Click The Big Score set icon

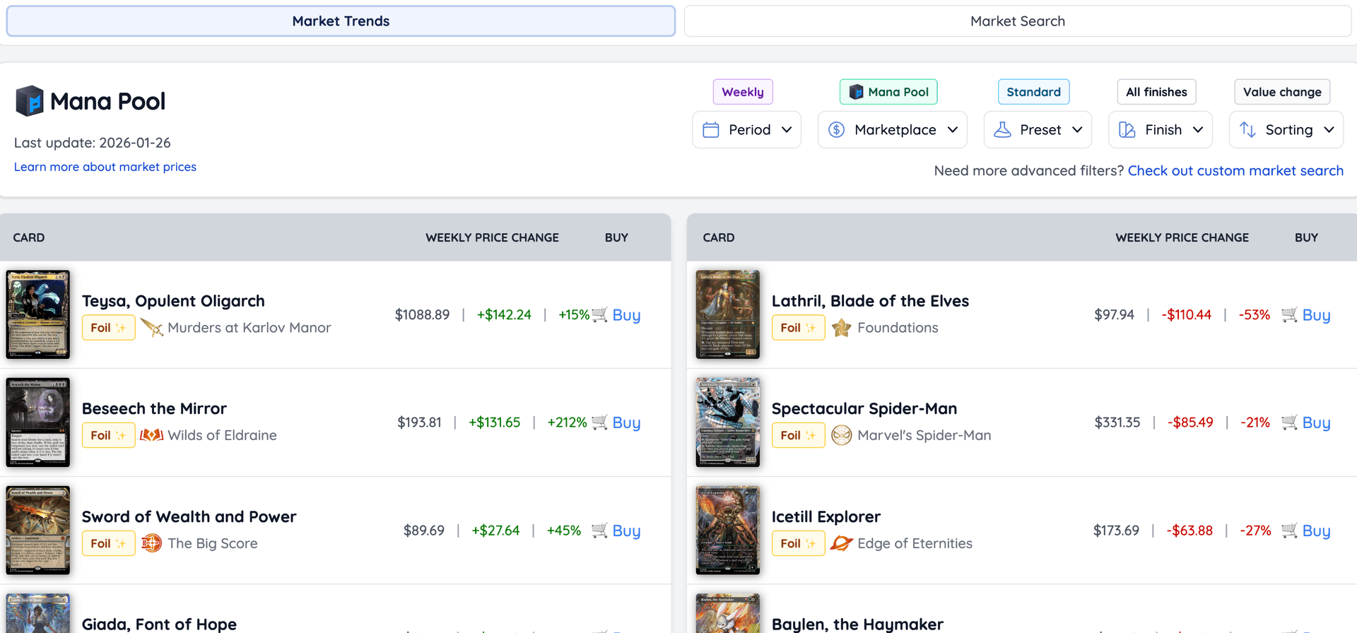point(151,543)
